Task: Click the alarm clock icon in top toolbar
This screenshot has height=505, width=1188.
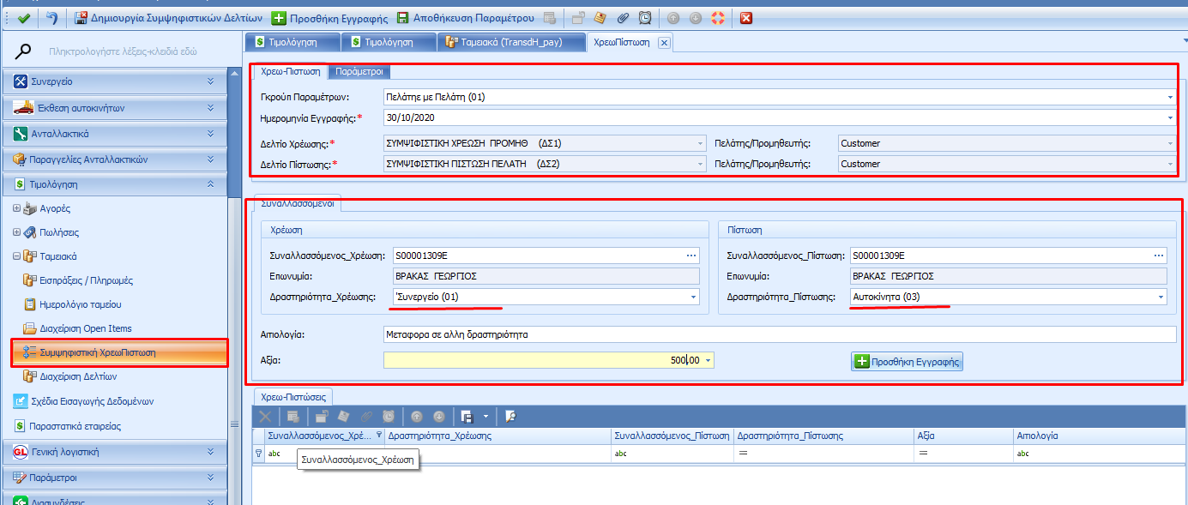Action: [645, 18]
